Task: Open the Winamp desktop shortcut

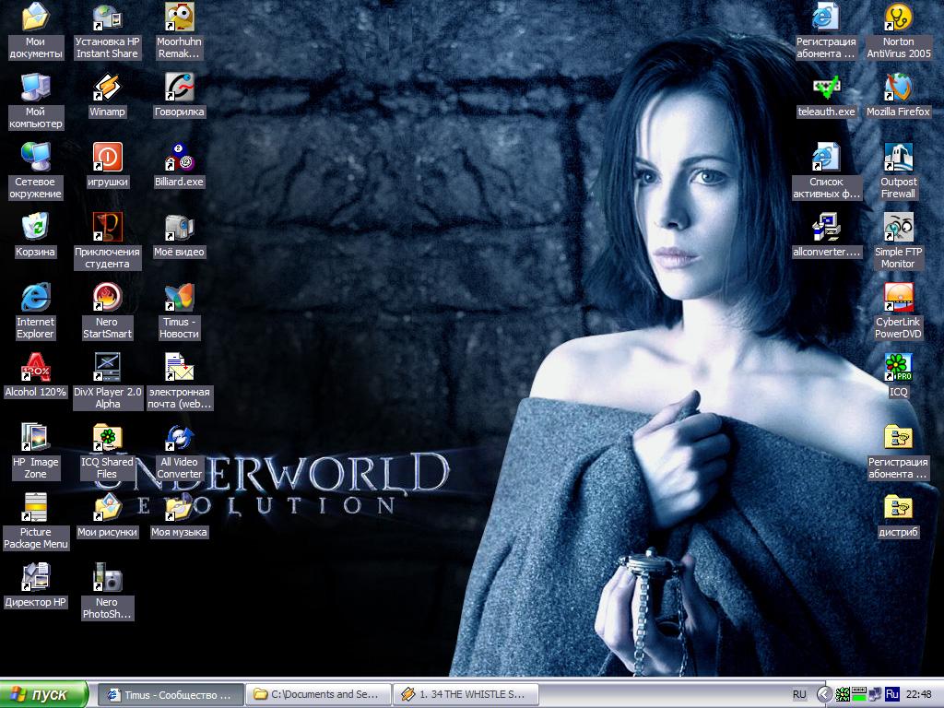Action: 107,88
